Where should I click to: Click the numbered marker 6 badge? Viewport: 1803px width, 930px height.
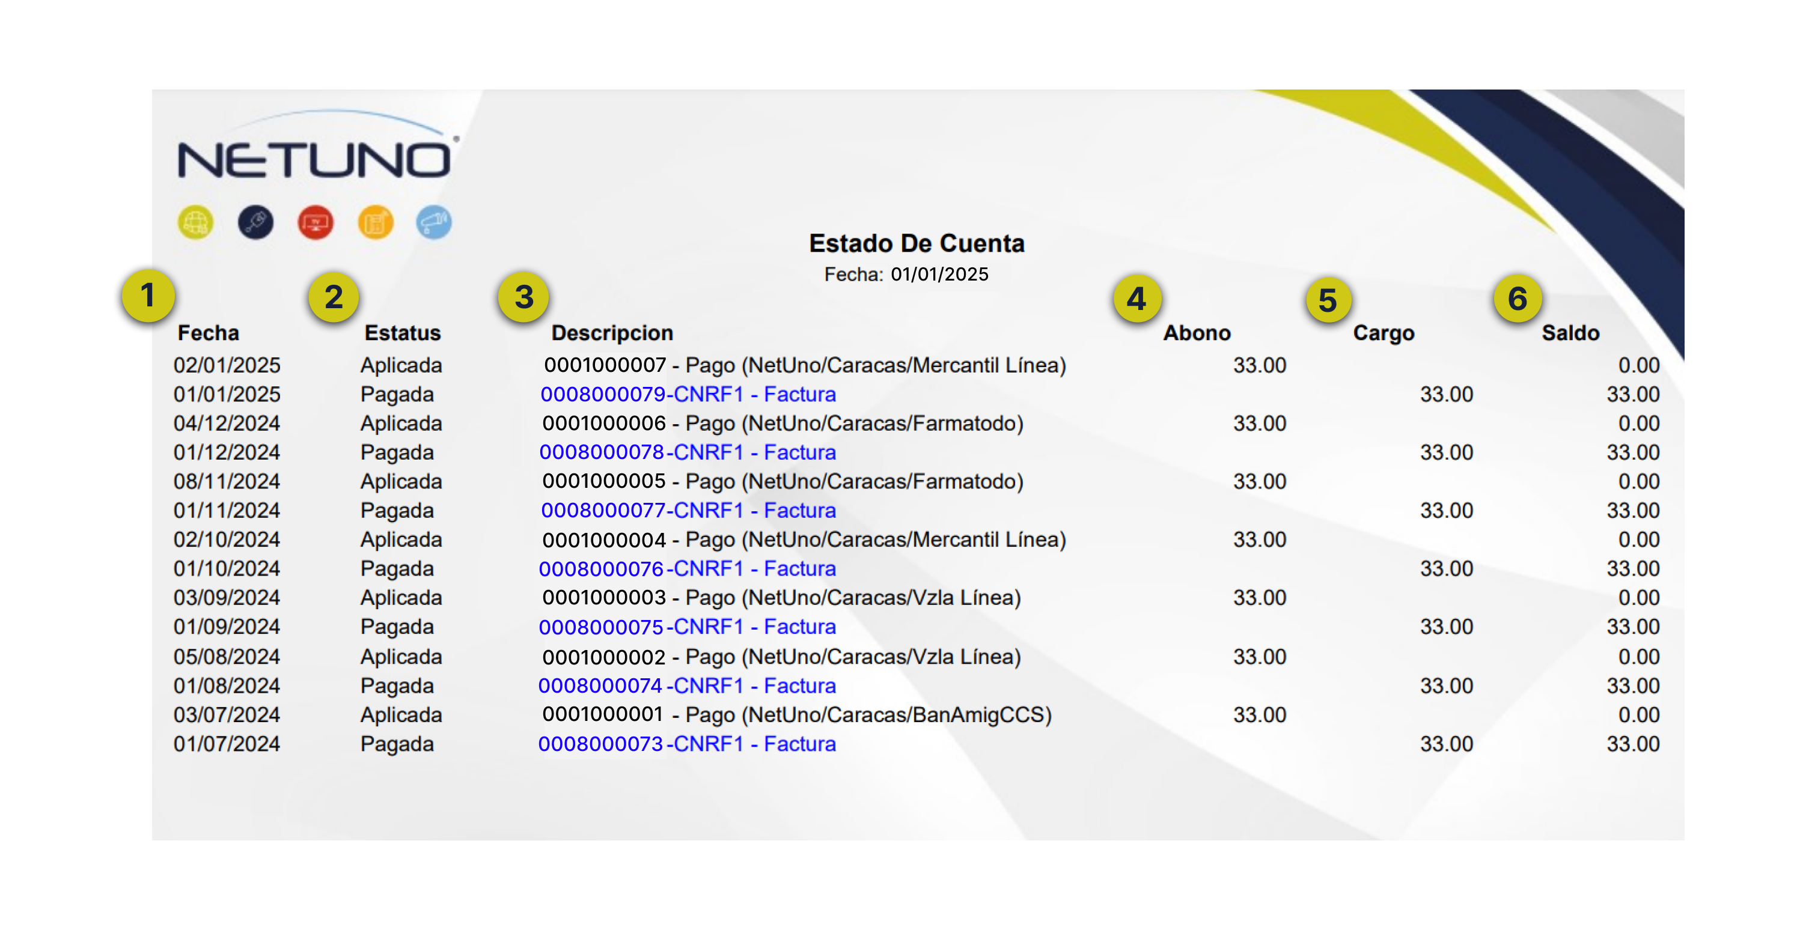point(1518,300)
